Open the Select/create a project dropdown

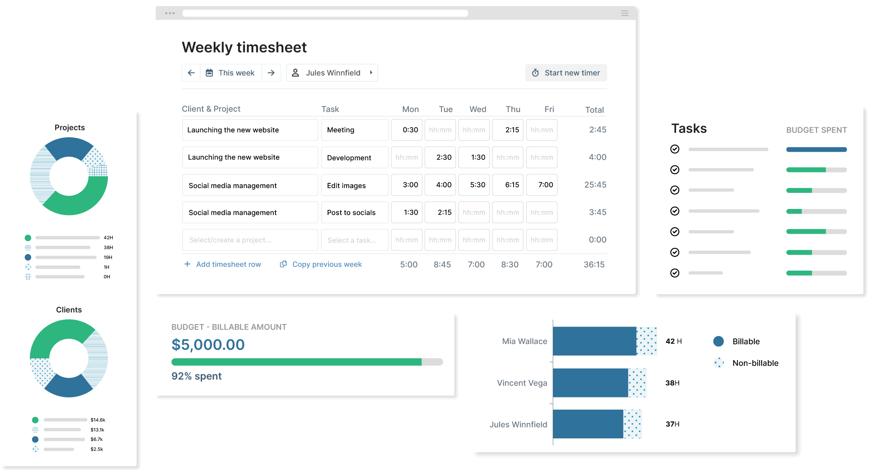pyautogui.click(x=250, y=240)
